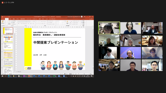Open the File (ファイル) tab
166x93 pixels.
pyautogui.click(x=3, y=19)
